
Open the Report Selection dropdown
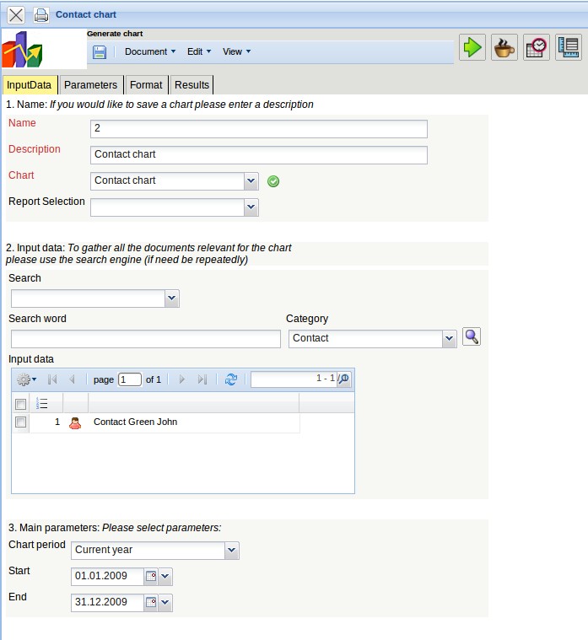pos(251,207)
